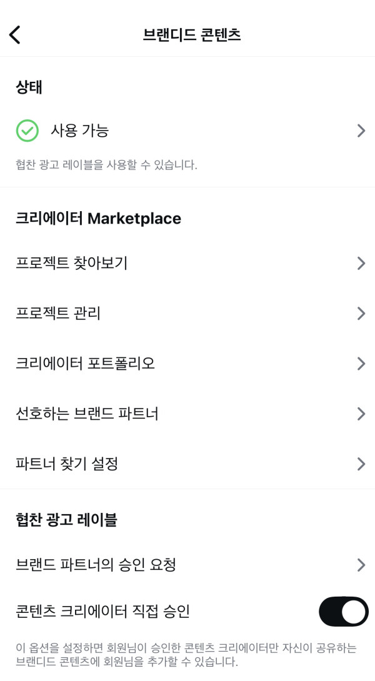Click chevron beside 프로젝트 관리
This screenshot has height=681, width=375.
[361, 314]
